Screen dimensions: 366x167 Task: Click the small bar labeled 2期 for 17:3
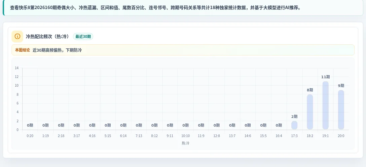coord(294,125)
